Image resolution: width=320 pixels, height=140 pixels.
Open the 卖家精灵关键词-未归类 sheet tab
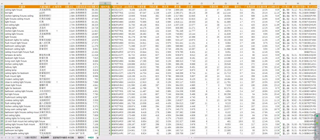[63, 138]
